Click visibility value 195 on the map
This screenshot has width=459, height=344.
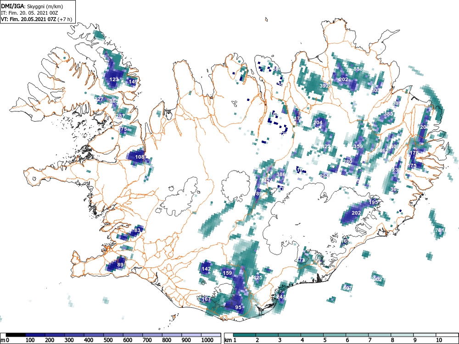[373, 202]
